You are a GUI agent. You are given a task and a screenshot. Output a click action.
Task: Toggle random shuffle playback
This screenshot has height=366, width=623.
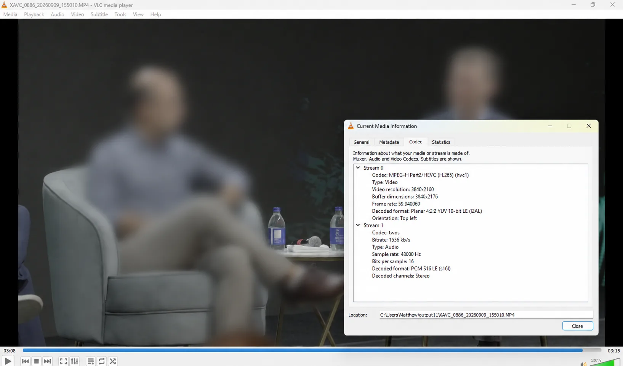click(113, 361)
